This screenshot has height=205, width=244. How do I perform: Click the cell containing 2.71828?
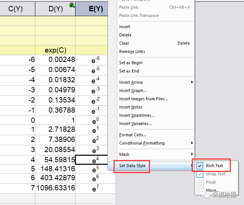pos(55,130)
